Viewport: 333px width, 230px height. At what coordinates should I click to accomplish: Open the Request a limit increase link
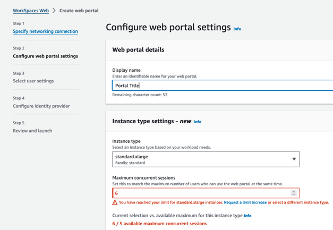point(245,202)
